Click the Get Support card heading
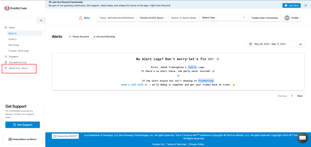The height and width of the screenshot is (147, 311). click(x=16, y=106)
